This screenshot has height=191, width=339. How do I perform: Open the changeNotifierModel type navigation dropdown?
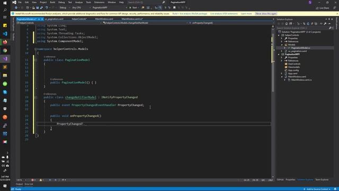tap(145, 23)
